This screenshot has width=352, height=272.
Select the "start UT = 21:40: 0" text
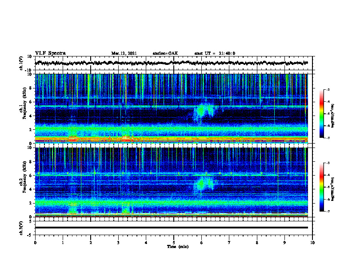[215, 53]
